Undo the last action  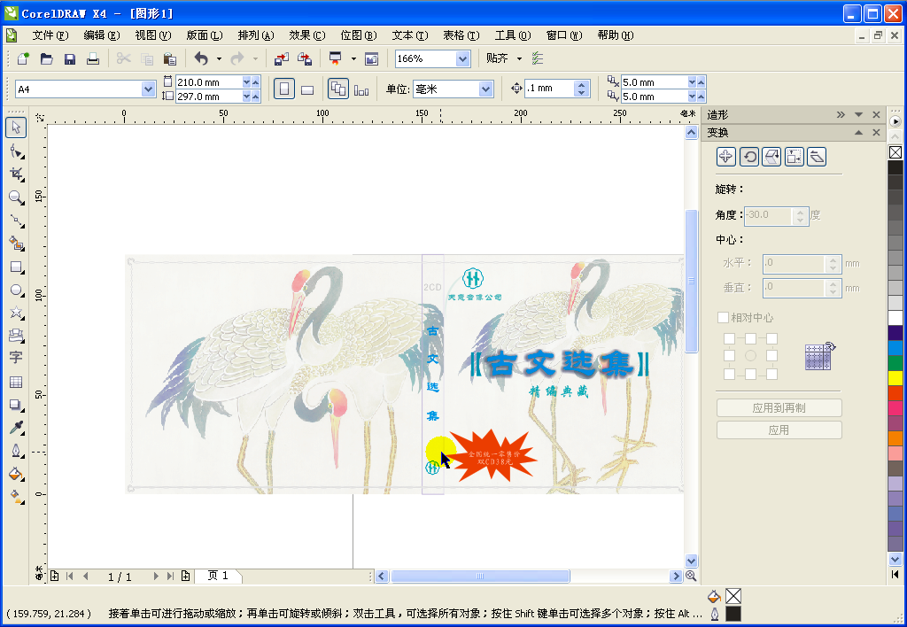pos(201,58)
